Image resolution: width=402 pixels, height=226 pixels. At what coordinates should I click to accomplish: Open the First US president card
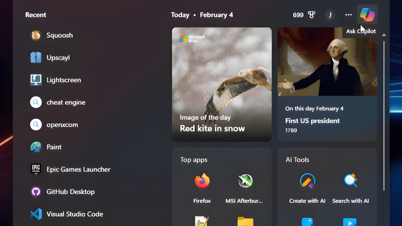[327, 84]
